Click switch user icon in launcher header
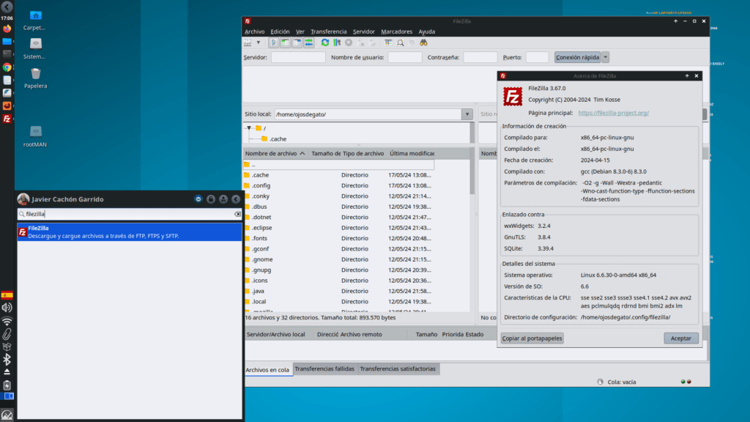Viewport: 750px width, 422px height. [223, 199]
